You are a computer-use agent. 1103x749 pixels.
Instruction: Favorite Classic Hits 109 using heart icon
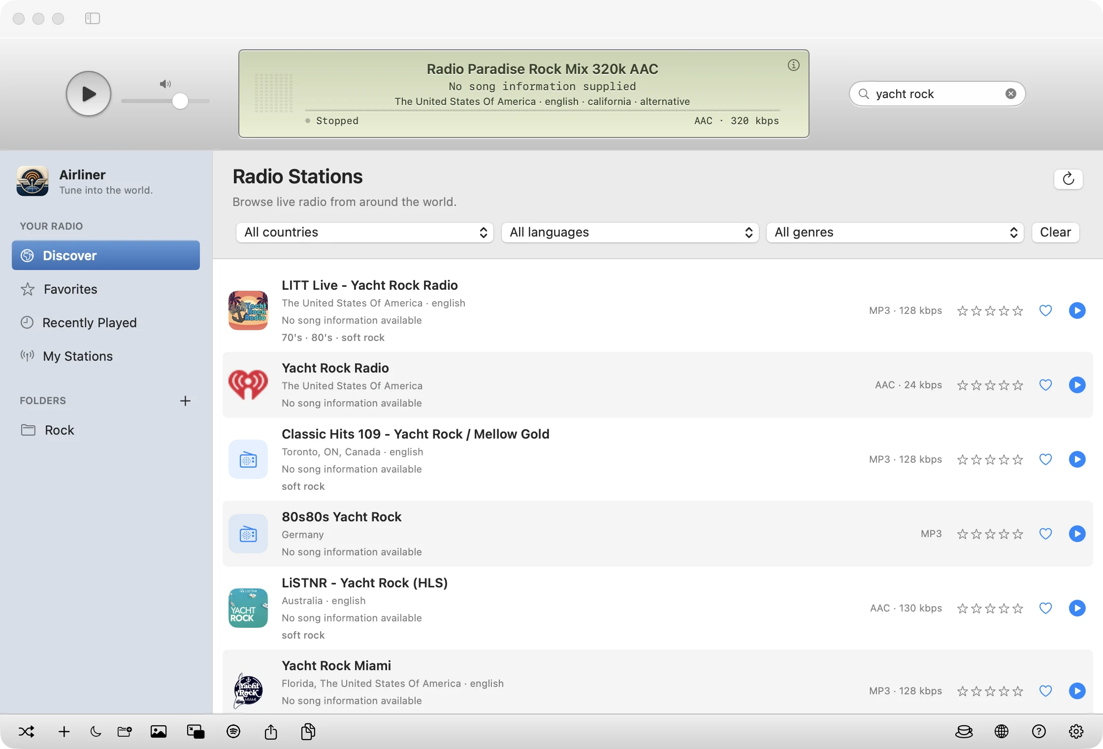click(1045, 459)
